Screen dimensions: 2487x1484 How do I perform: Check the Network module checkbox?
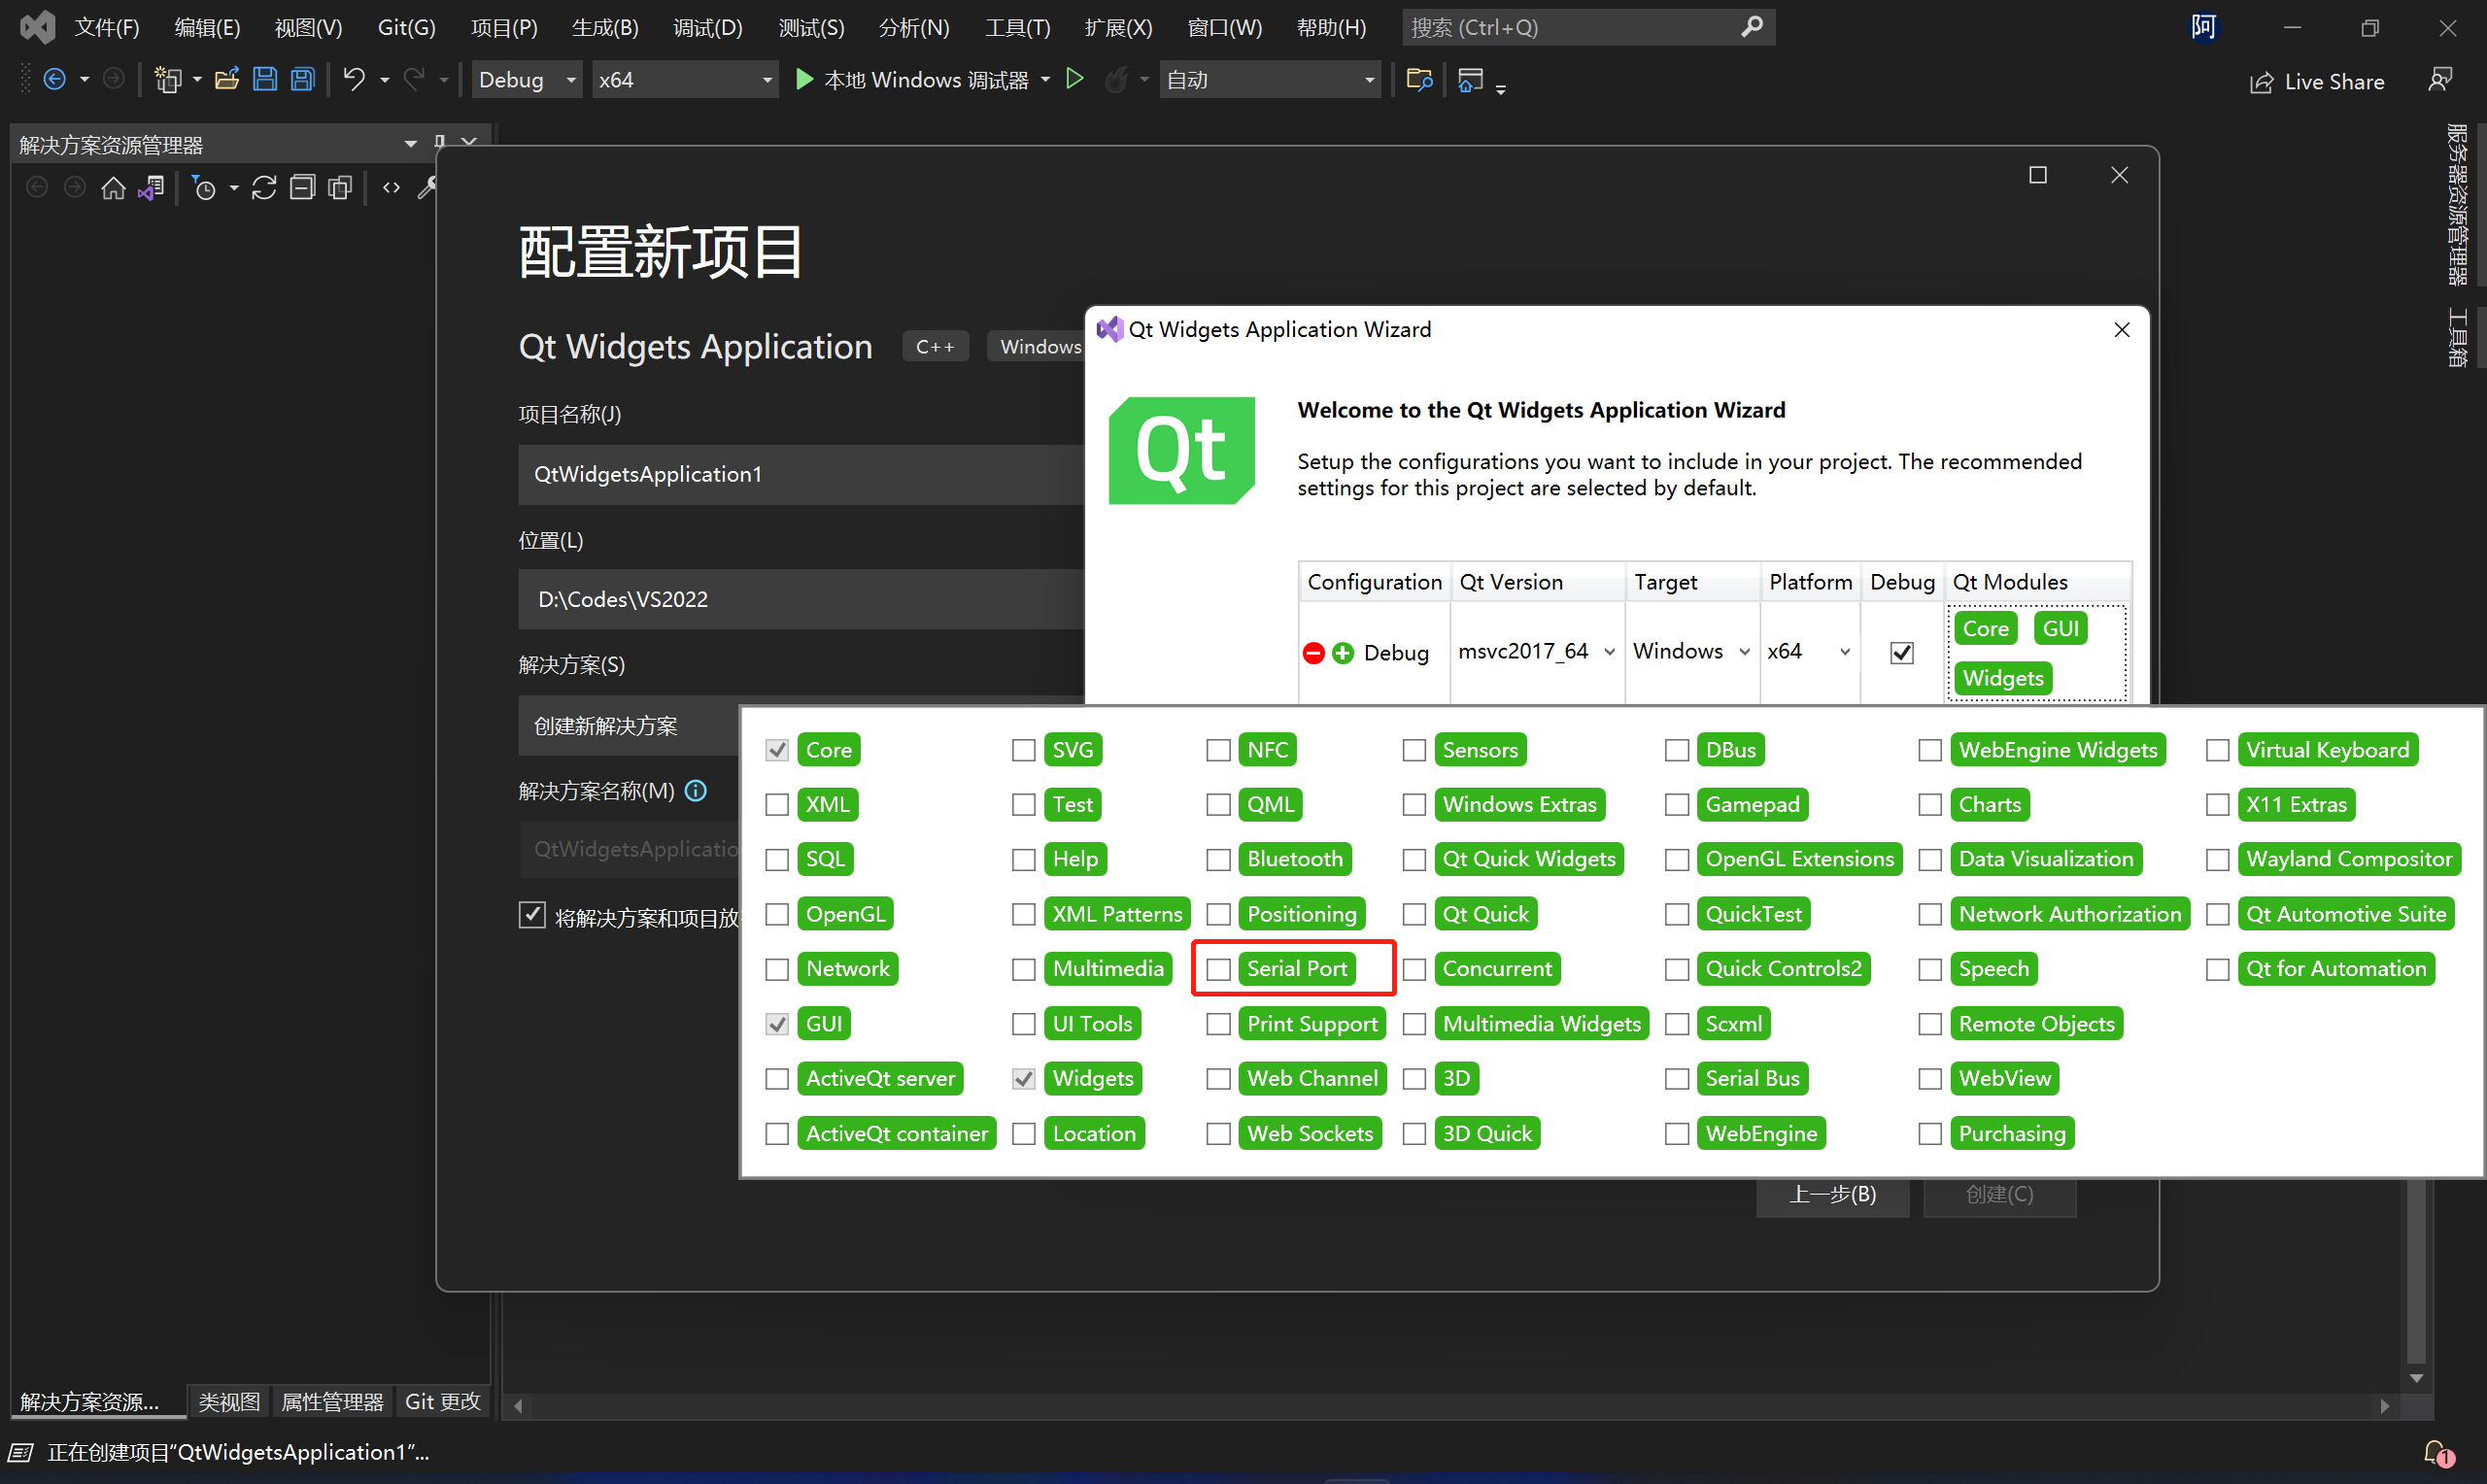(x=777, y=969)
